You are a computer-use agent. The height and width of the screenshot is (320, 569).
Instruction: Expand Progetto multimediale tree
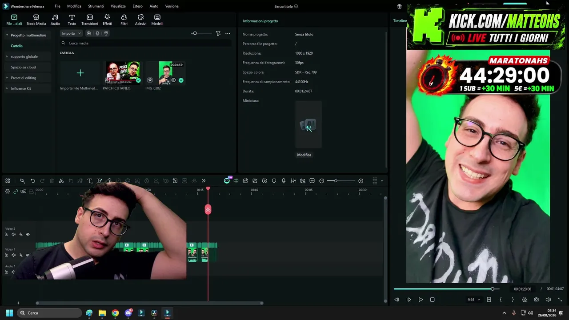7,35
